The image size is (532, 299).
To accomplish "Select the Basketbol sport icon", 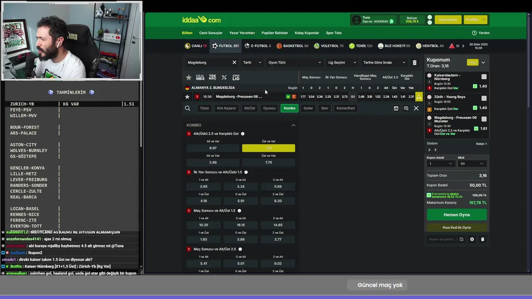I will point(279,46).
